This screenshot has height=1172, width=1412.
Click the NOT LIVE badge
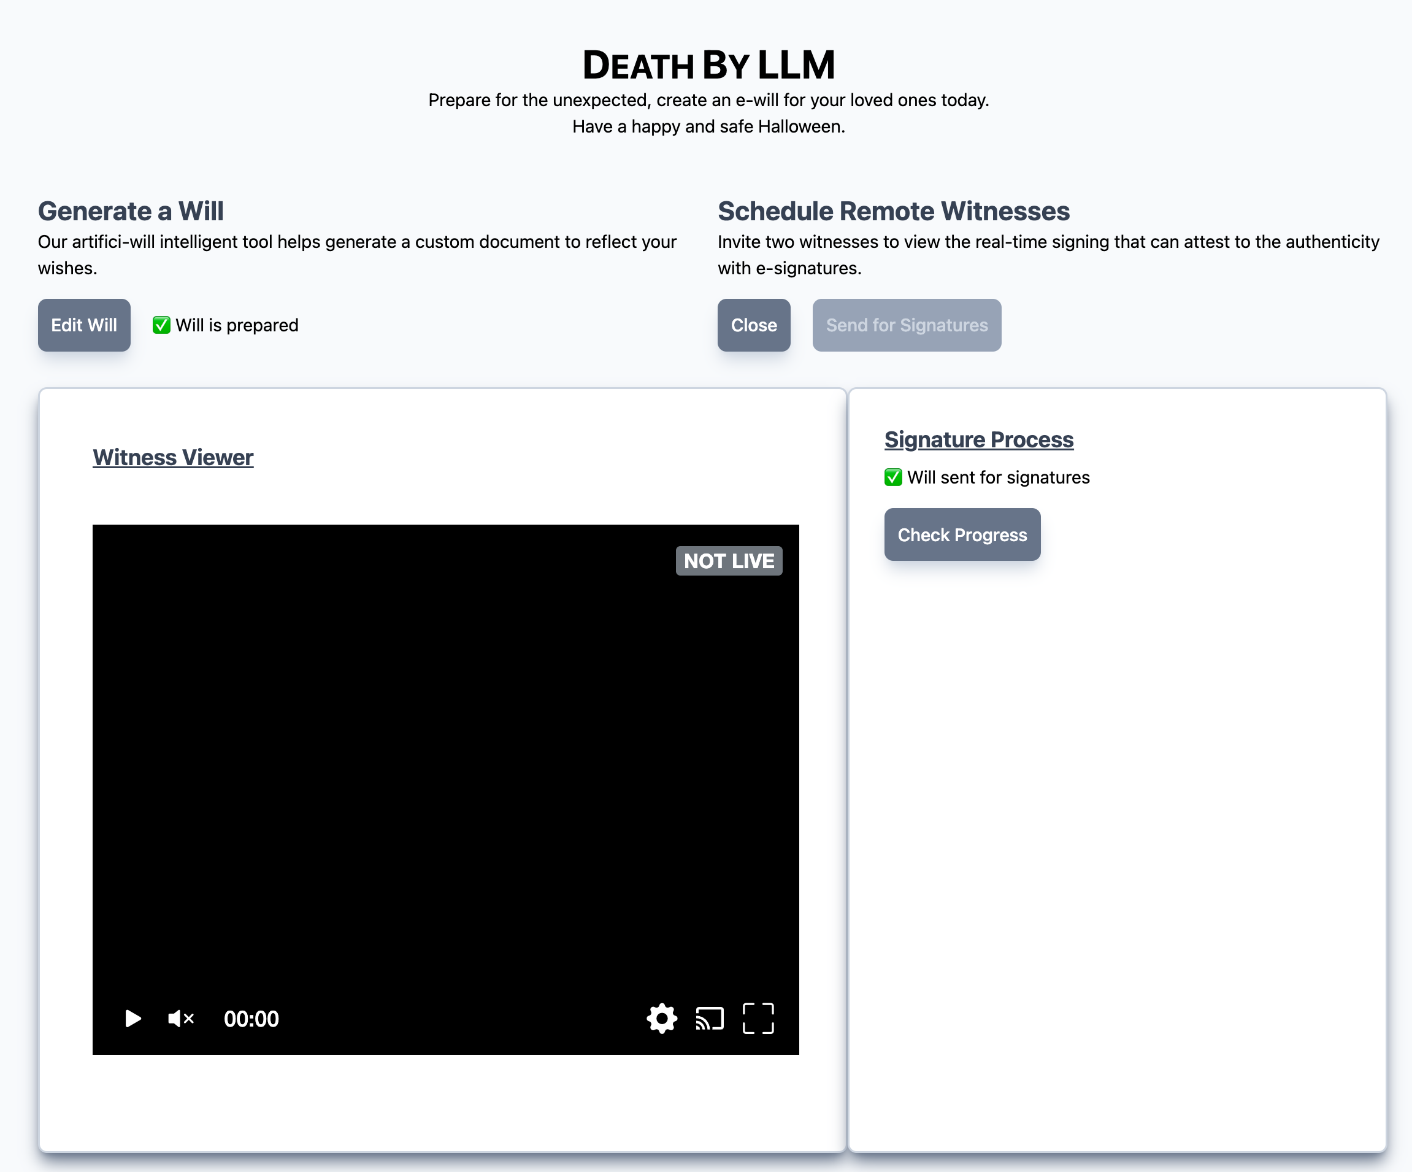(x=728, y=560)
